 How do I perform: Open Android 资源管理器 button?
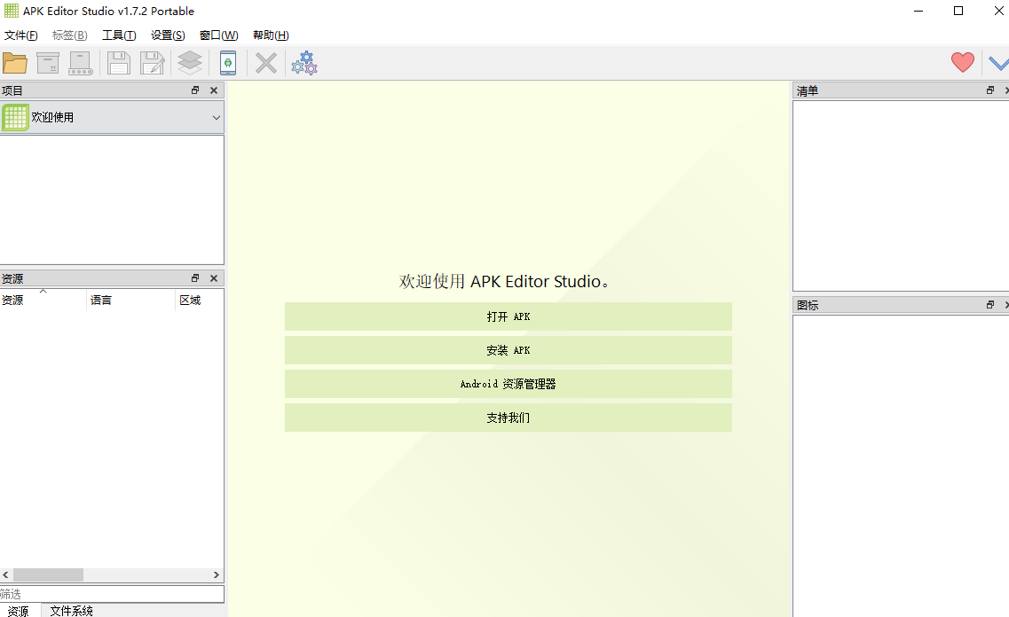pyautogui.click(x=508, y=384)
